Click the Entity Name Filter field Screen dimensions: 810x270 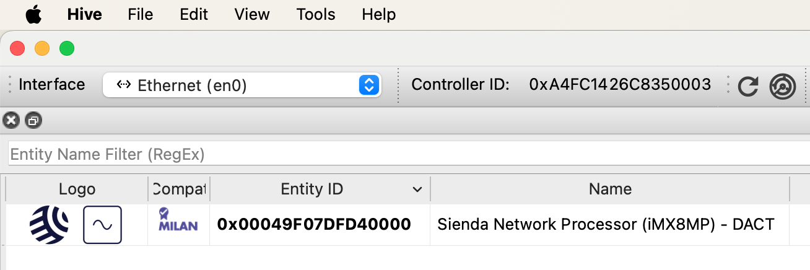click(409, 154)
